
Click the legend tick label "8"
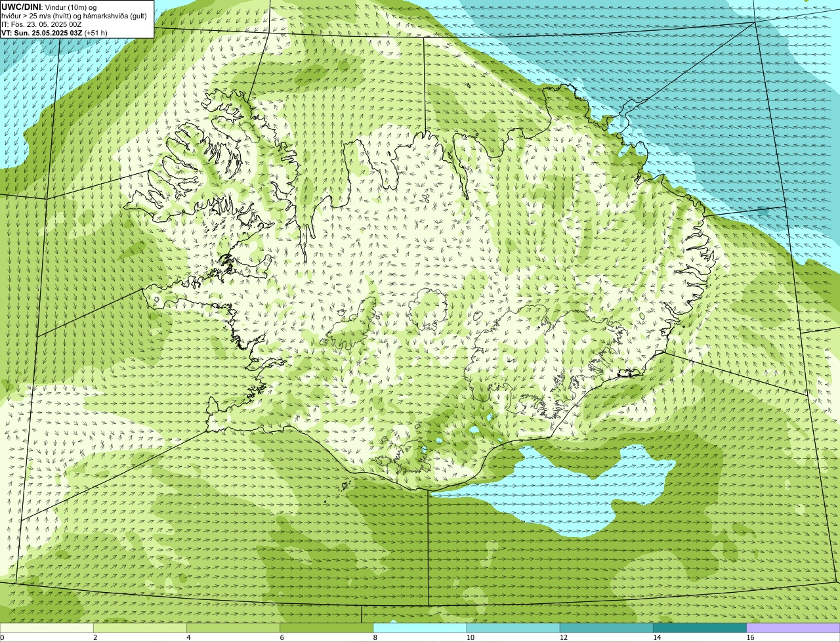tap(375, 637)
